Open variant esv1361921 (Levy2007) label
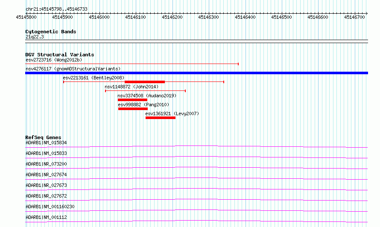This screenshot has width=380, height=227. click(172, 113)
